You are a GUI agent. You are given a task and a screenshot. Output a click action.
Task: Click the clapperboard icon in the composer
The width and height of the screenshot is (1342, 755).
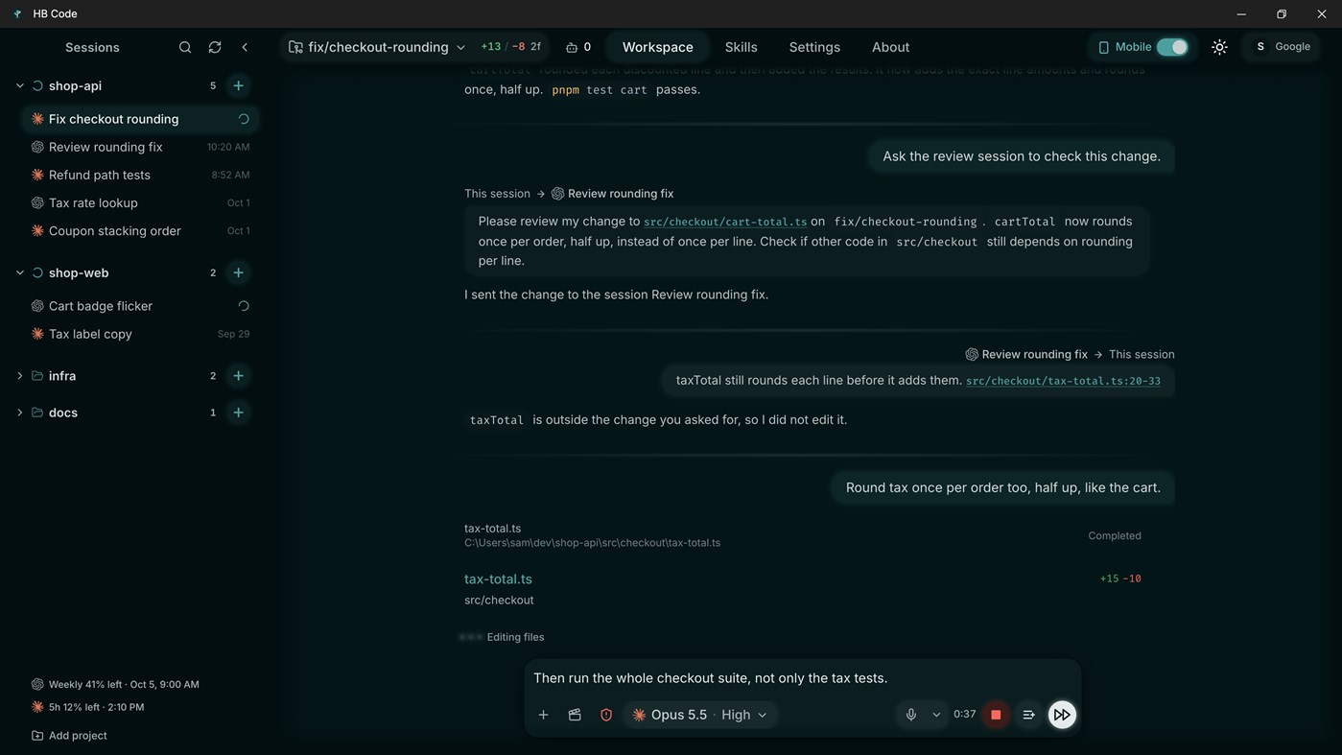[x=575, y=715]
